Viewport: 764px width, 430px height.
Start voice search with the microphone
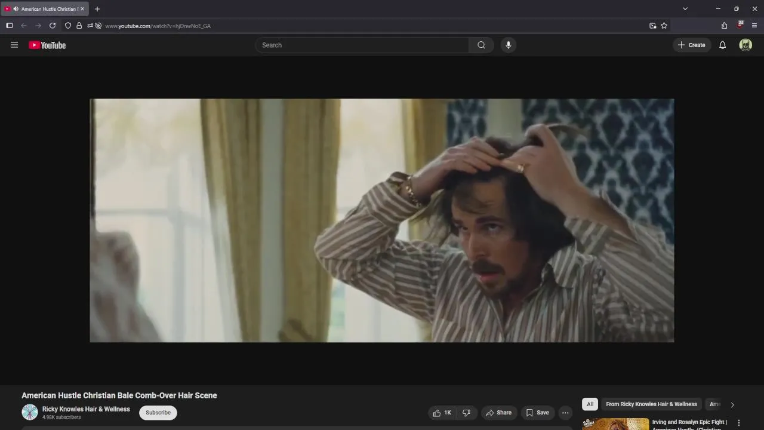click(x=509, y=45)
